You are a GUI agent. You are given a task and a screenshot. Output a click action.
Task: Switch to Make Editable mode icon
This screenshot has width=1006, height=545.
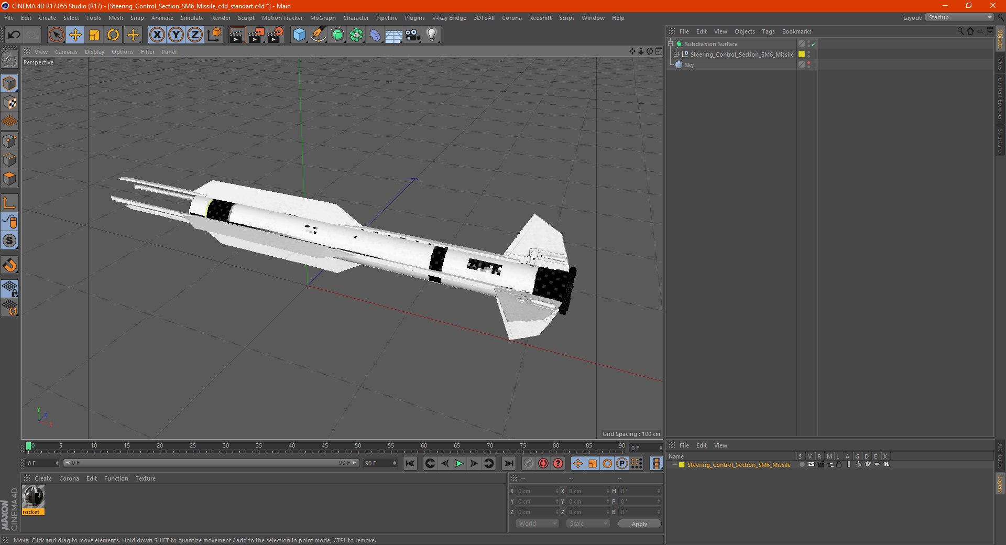[x=9, y=60]
